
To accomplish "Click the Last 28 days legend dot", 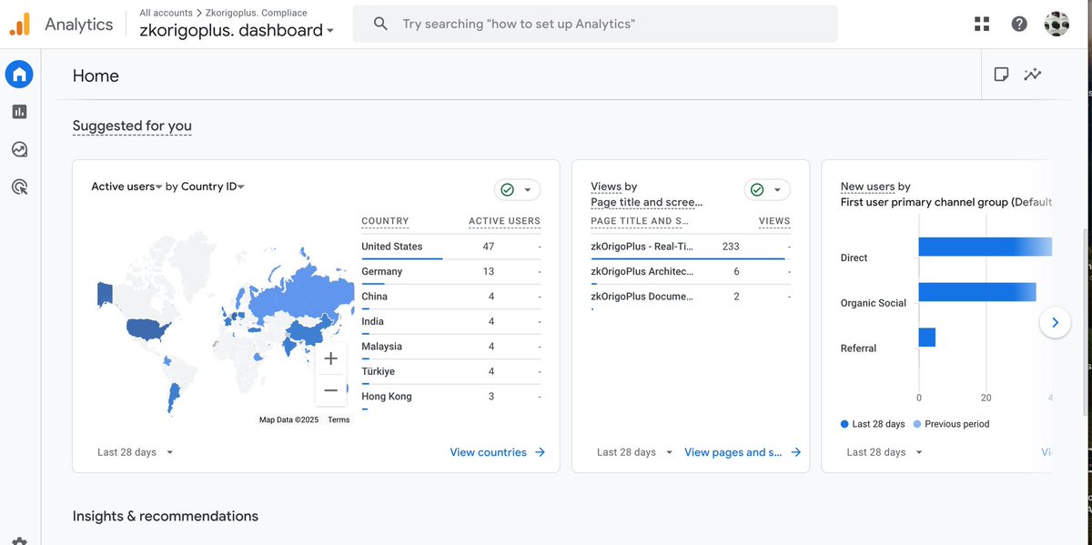I will pos(844,424).
